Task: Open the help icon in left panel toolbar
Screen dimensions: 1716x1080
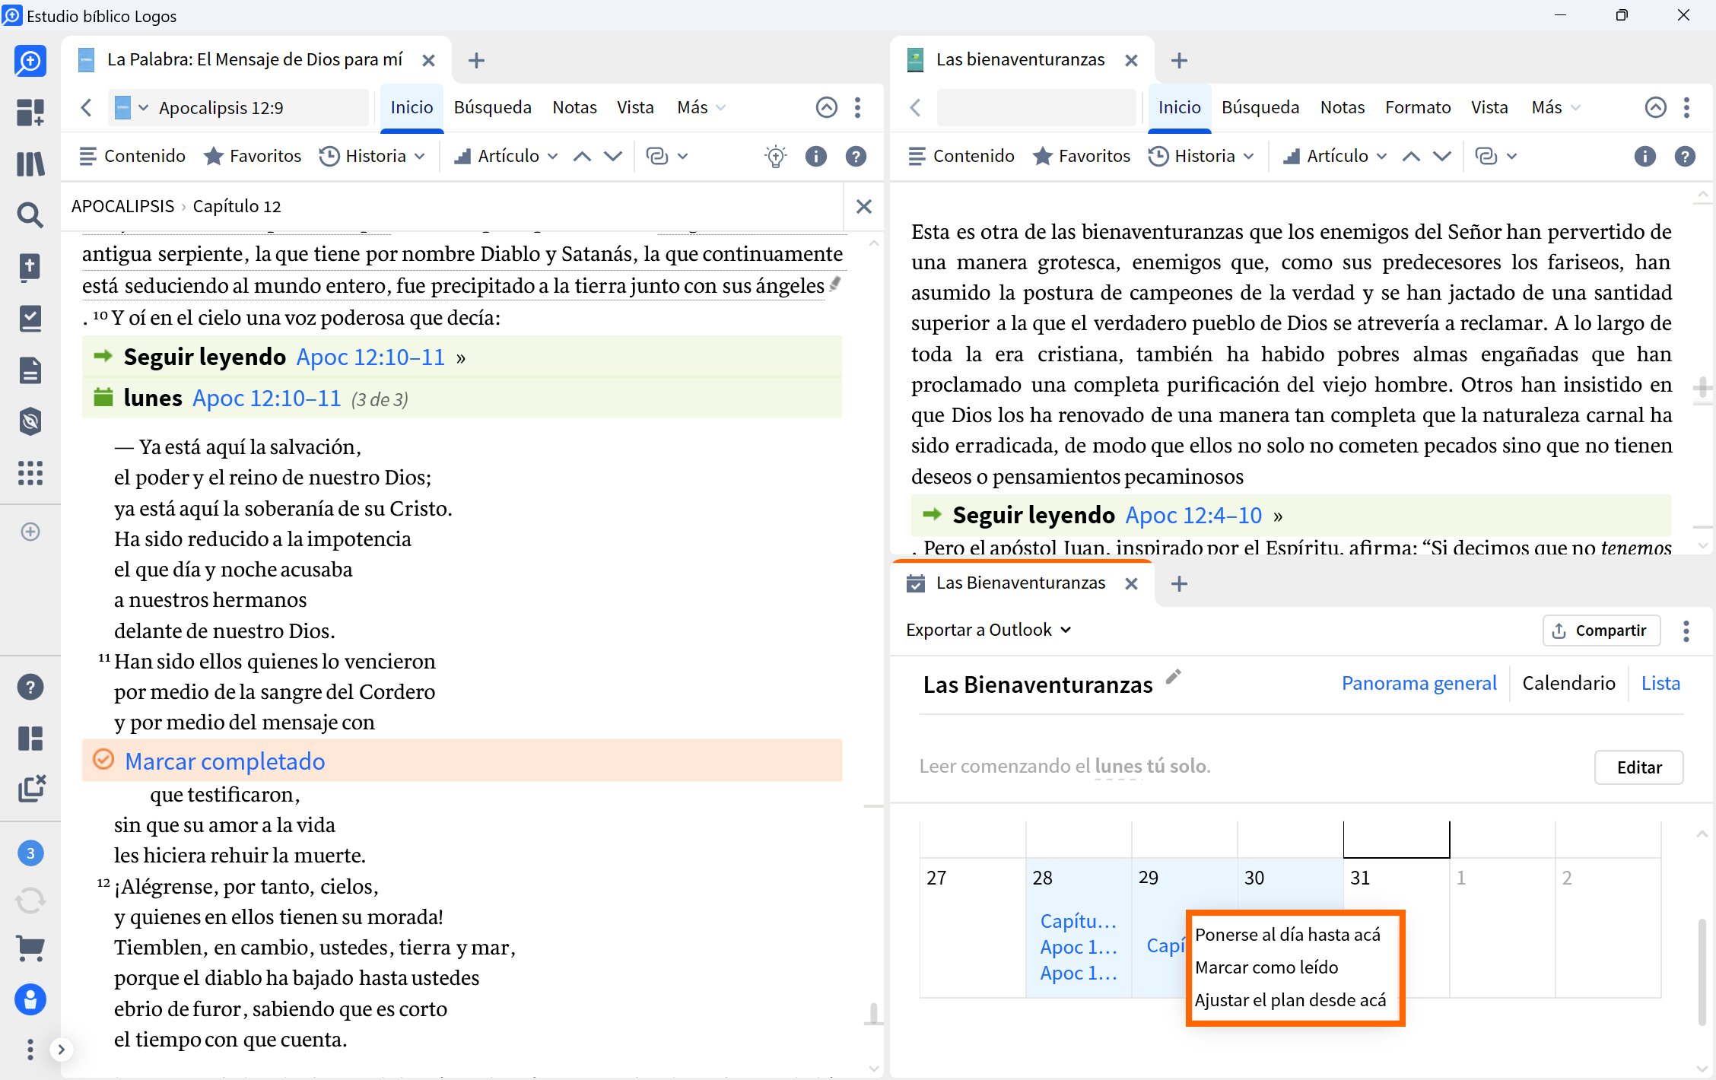Action: point(856,156)
